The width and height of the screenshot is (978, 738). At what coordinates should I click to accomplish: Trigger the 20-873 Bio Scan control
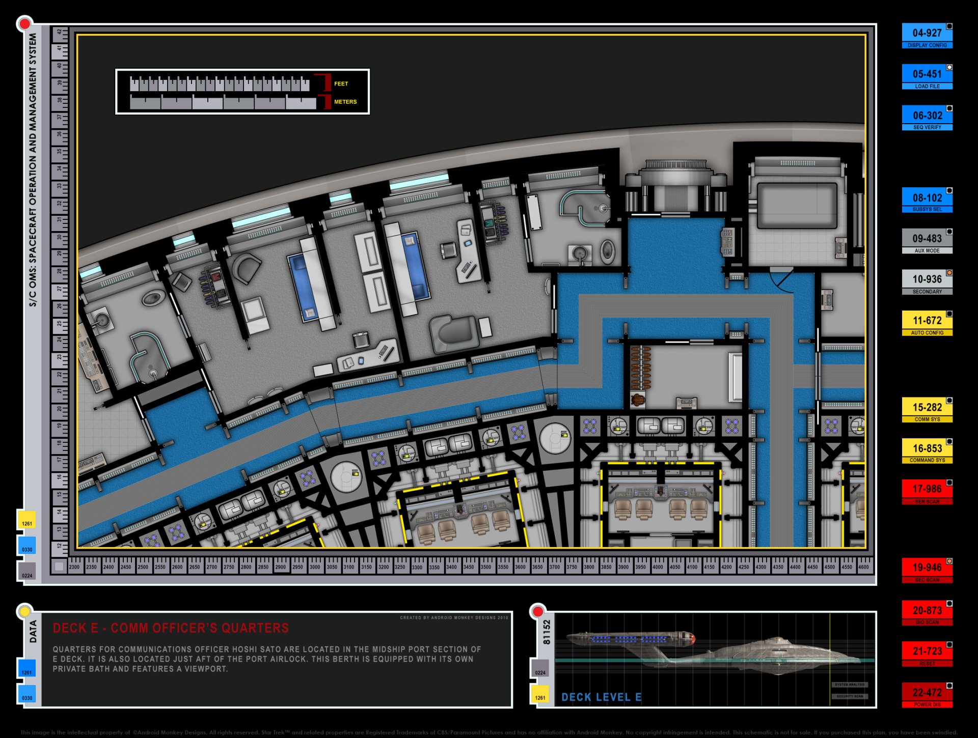pos(928,611)
